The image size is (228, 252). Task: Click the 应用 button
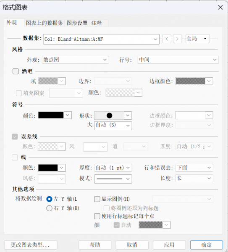click(x=169, y=245)
